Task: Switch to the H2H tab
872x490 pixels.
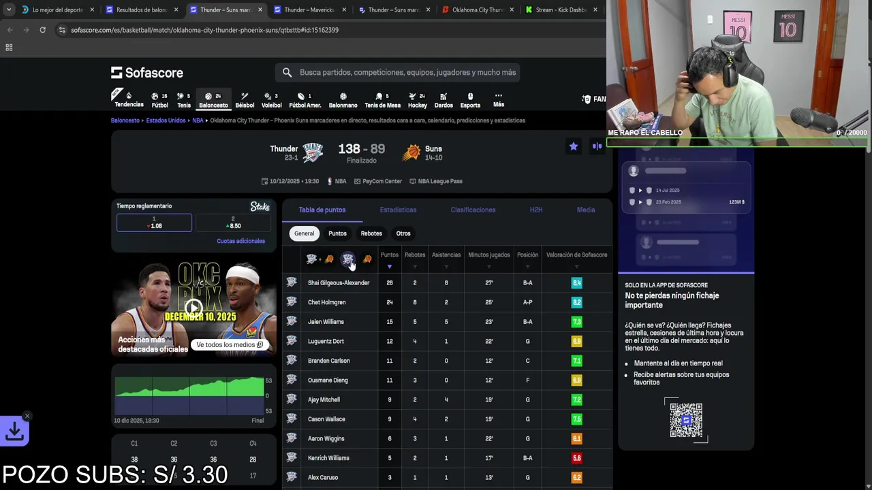Action: pyautogui.click(x=536, y=210)
